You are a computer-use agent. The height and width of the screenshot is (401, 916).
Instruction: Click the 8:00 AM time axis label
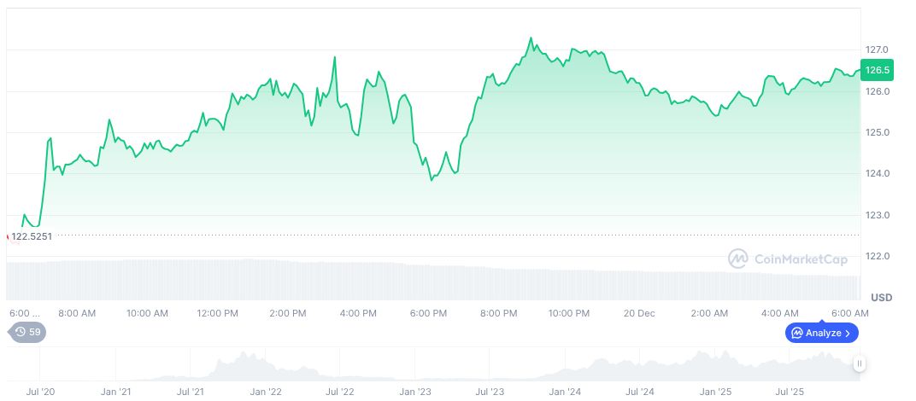pos(78,313)
